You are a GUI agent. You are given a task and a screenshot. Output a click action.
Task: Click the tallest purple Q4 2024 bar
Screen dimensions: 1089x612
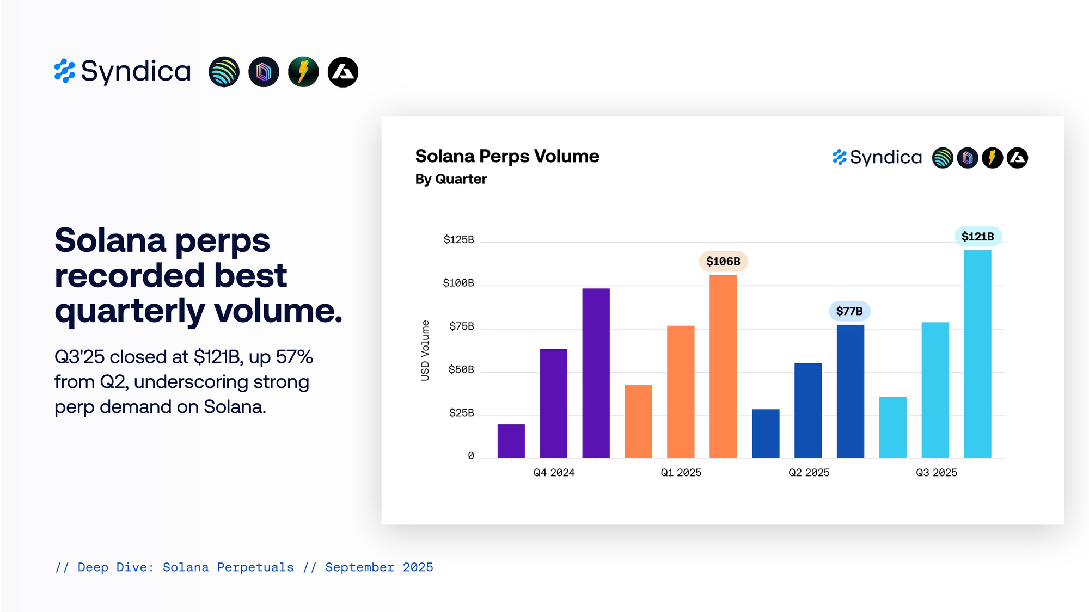pyautogui.click(x=596, y=373)
